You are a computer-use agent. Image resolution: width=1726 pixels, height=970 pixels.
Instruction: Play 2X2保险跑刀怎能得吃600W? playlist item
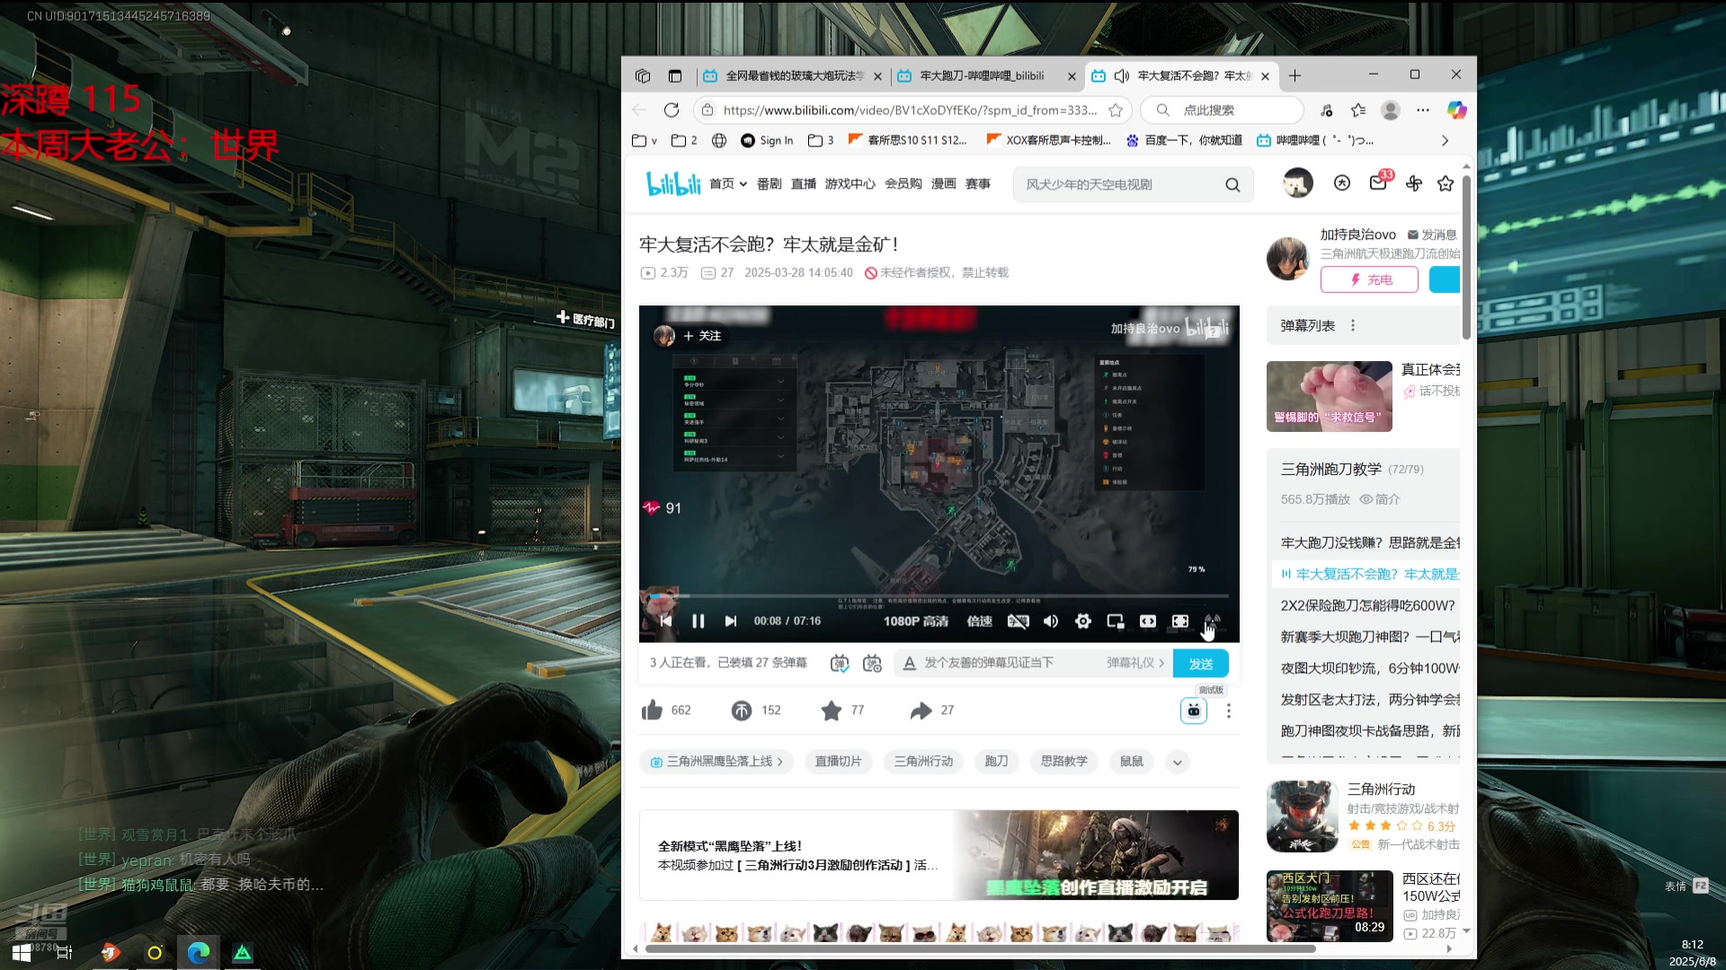click(x=1367, y=605)
